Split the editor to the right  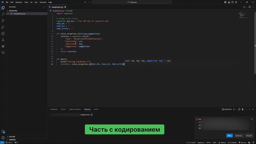(250, 7)
